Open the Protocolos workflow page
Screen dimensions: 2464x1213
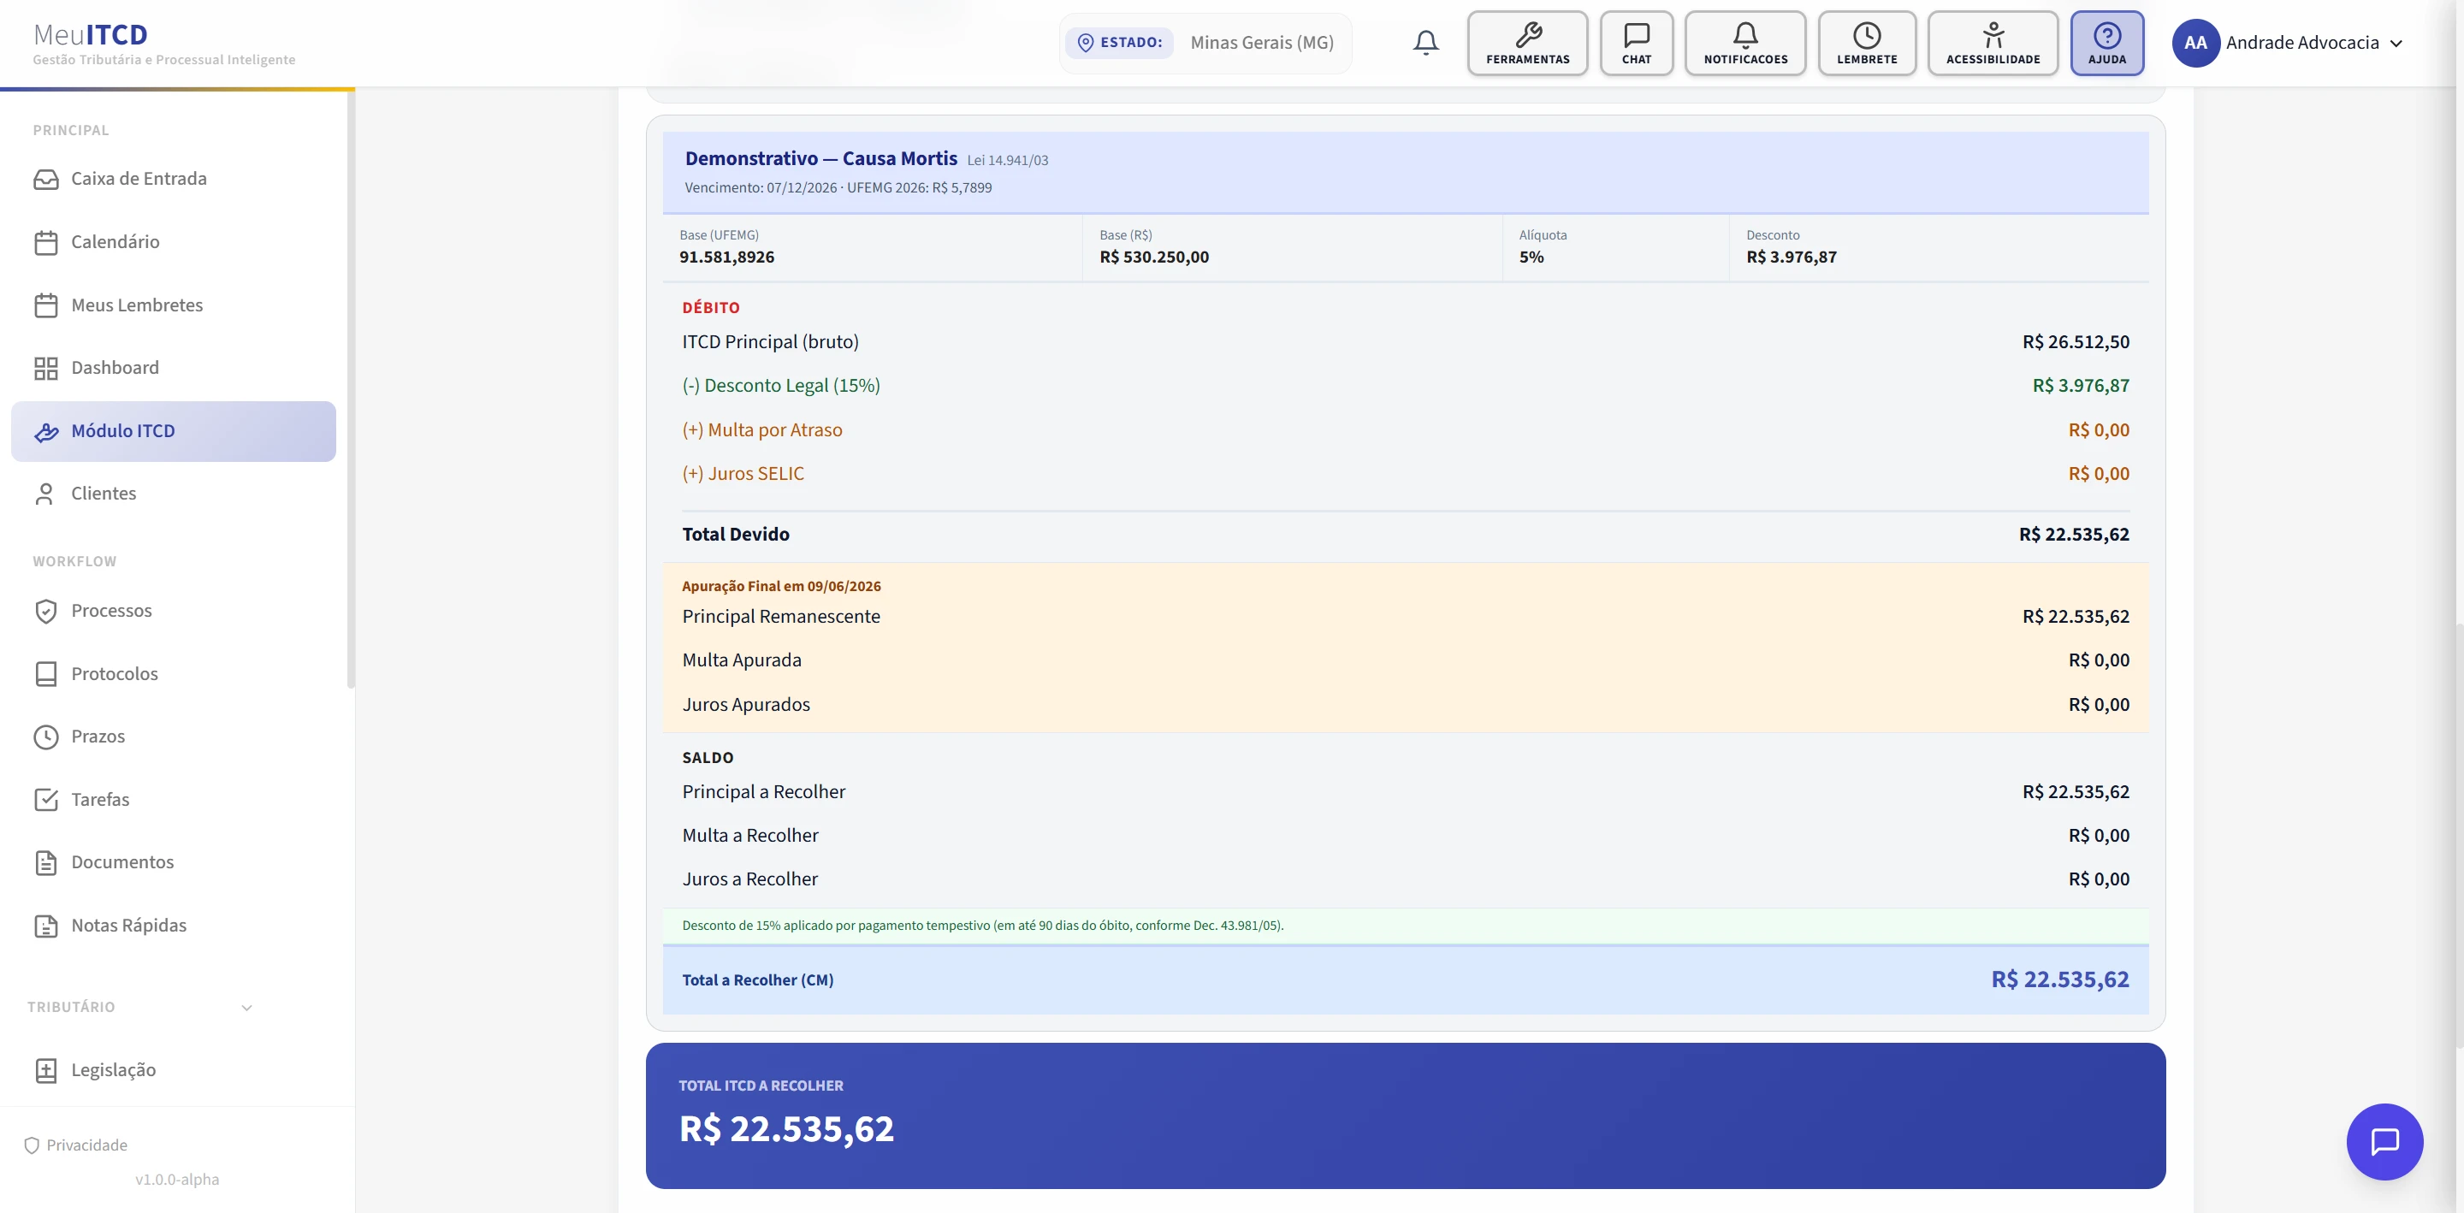pos(173,674)
